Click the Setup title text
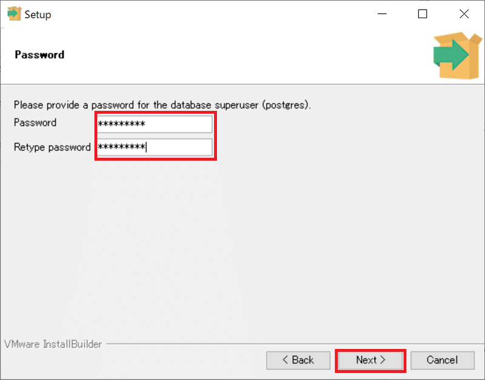Screen dimensions: 485x380 [38, 15]
